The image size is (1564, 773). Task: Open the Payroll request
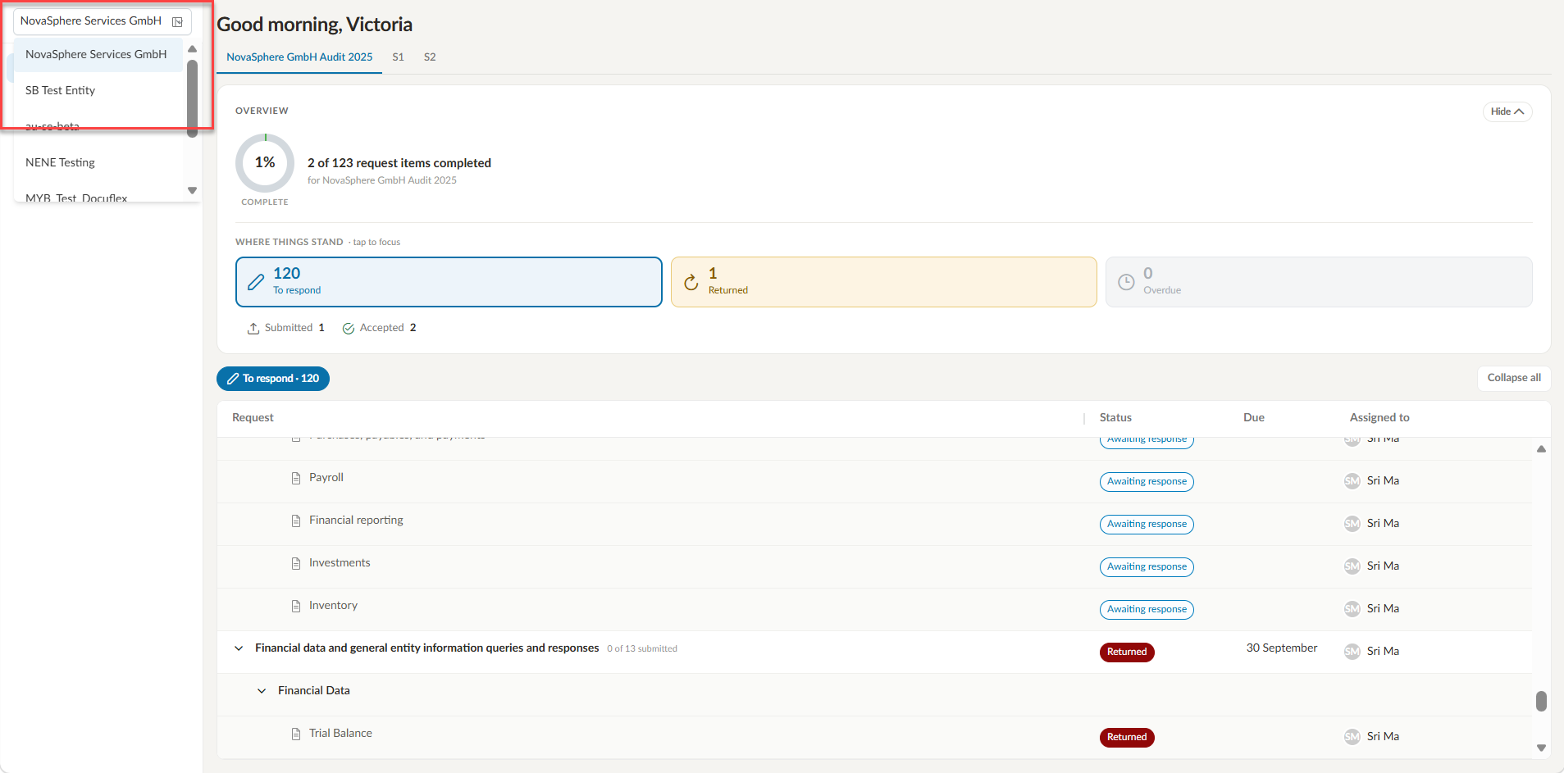point(326,477)
